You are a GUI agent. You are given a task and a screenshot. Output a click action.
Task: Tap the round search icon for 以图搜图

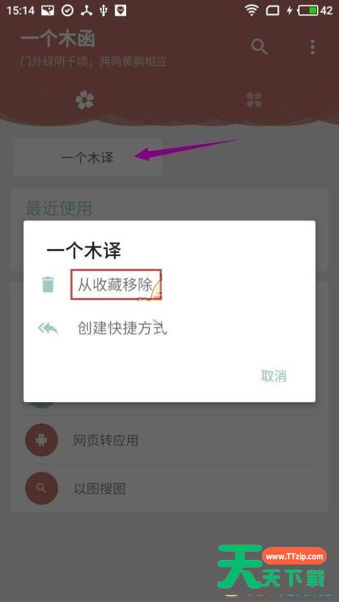[41, 488]
